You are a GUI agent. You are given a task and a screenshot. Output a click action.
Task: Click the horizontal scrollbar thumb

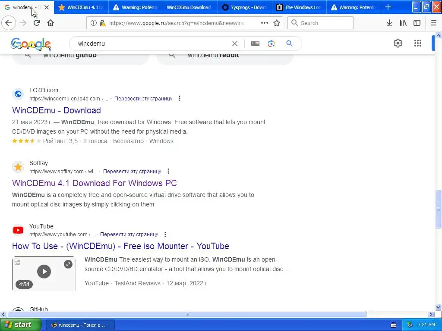tap(186, 314)
